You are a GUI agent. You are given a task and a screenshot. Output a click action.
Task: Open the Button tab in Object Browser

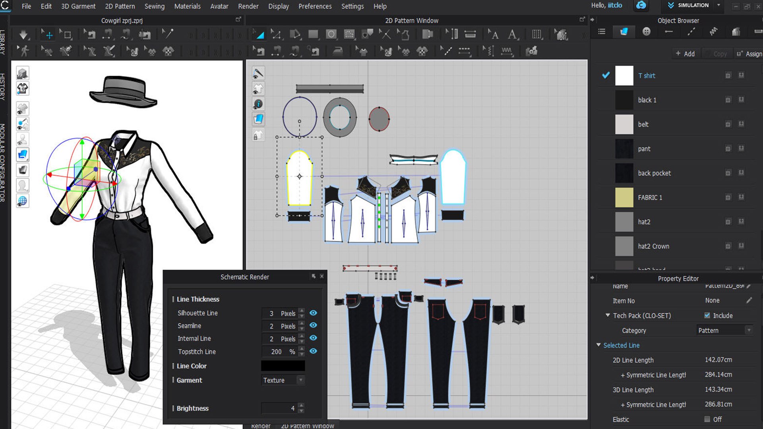coord(647,32)
